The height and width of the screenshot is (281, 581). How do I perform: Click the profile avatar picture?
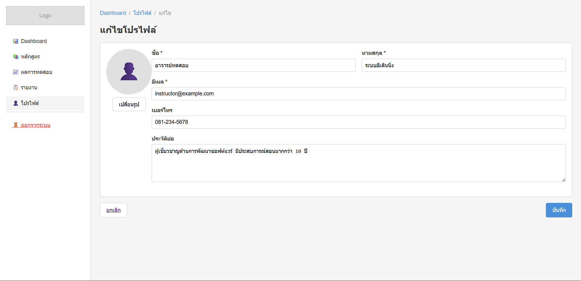point(129,72)
